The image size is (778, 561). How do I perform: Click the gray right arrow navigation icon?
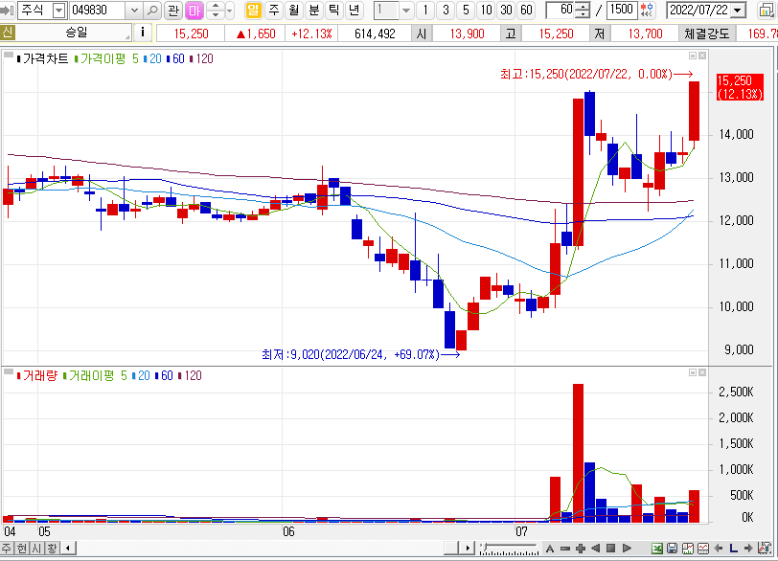748,549
